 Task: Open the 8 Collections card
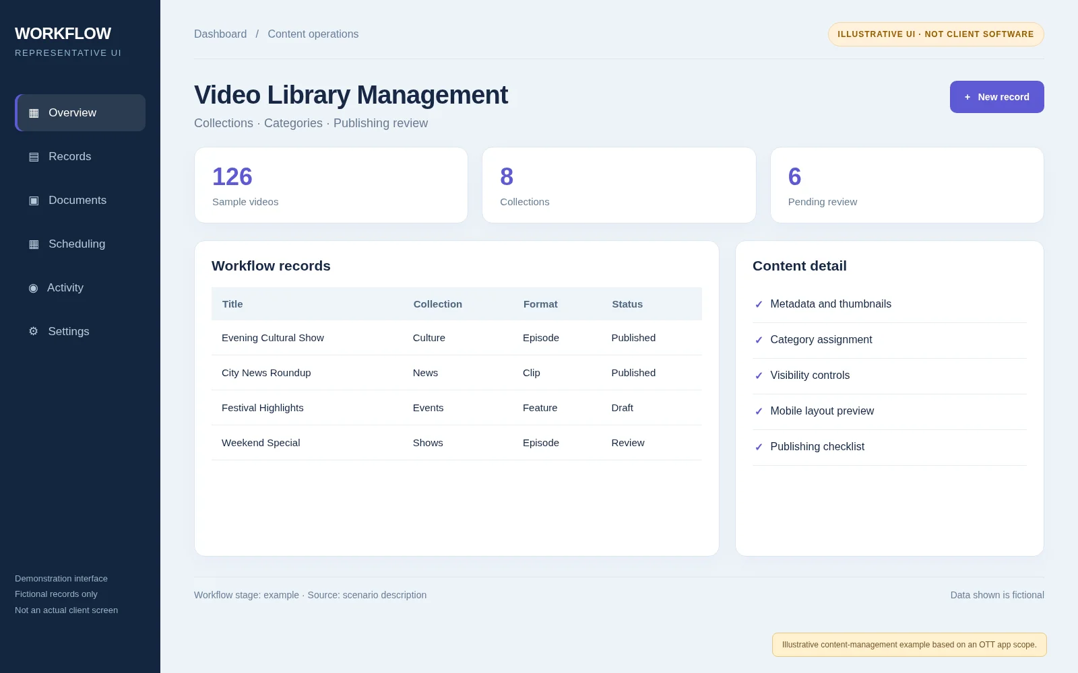pyautogui.click(x=619, y=185)
